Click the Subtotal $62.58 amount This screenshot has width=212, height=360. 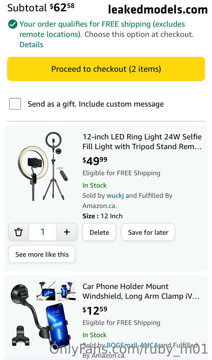(x=62, y=7)
